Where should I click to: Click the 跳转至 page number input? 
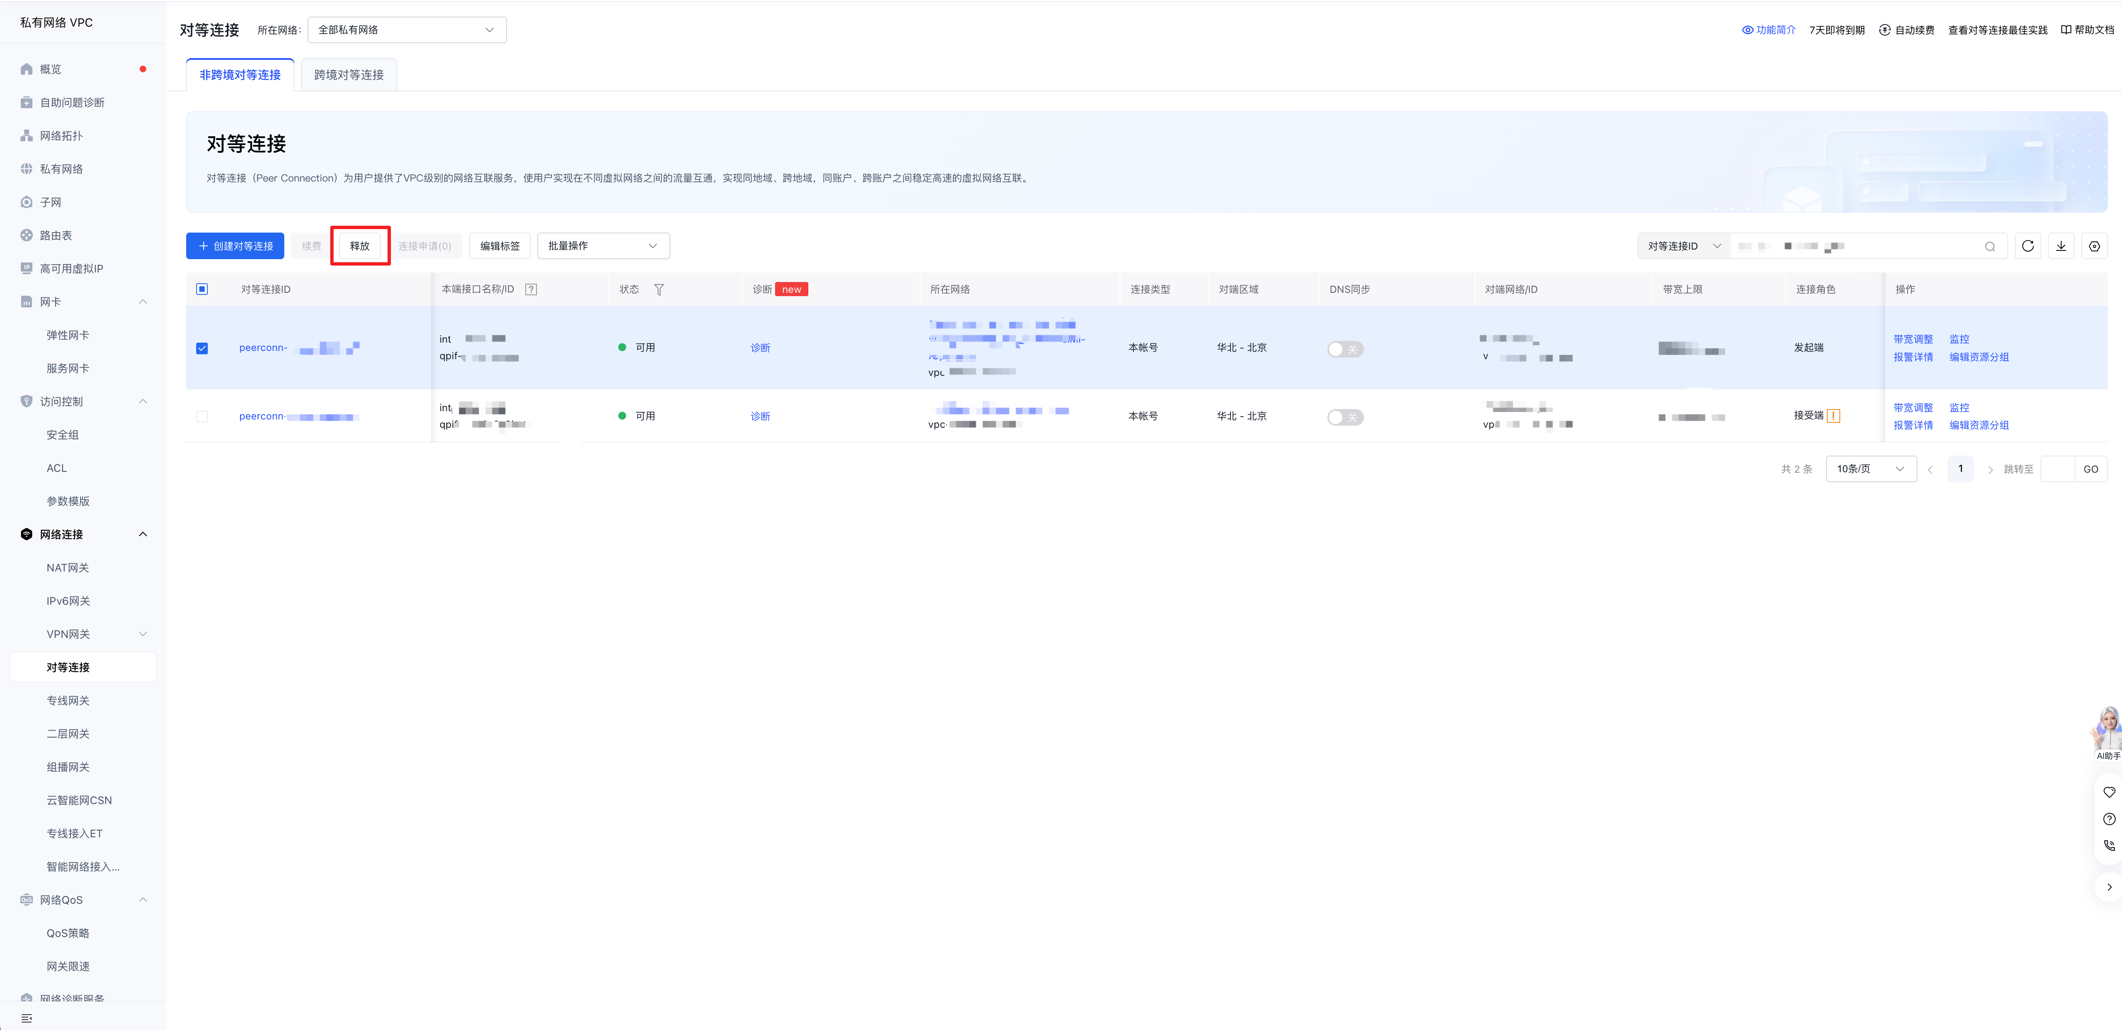[x=2058, y=469]
